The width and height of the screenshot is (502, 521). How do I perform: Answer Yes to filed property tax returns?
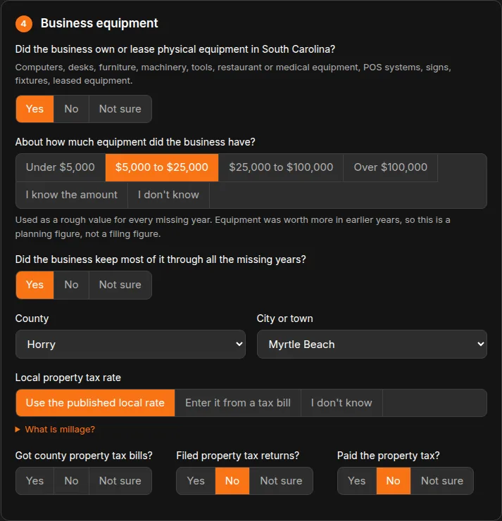tap(196, 481)
